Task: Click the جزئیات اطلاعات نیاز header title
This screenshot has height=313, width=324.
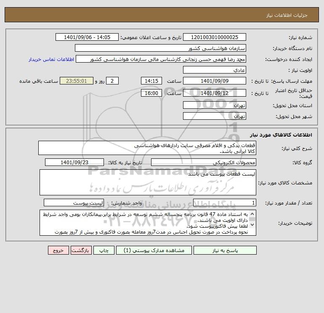Action: click(x=287, y=15)
